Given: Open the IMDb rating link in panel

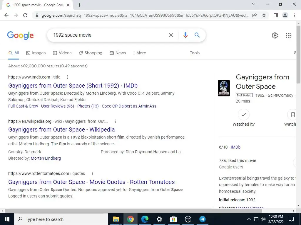Looking at the screenshot, I should pyautogui.click(x=235, y=147).
